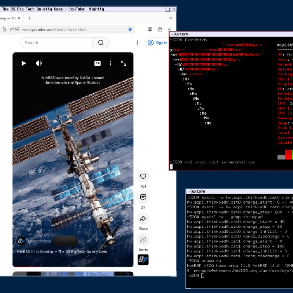
Task: Open tracking protection shield icon
Action: 17,29
